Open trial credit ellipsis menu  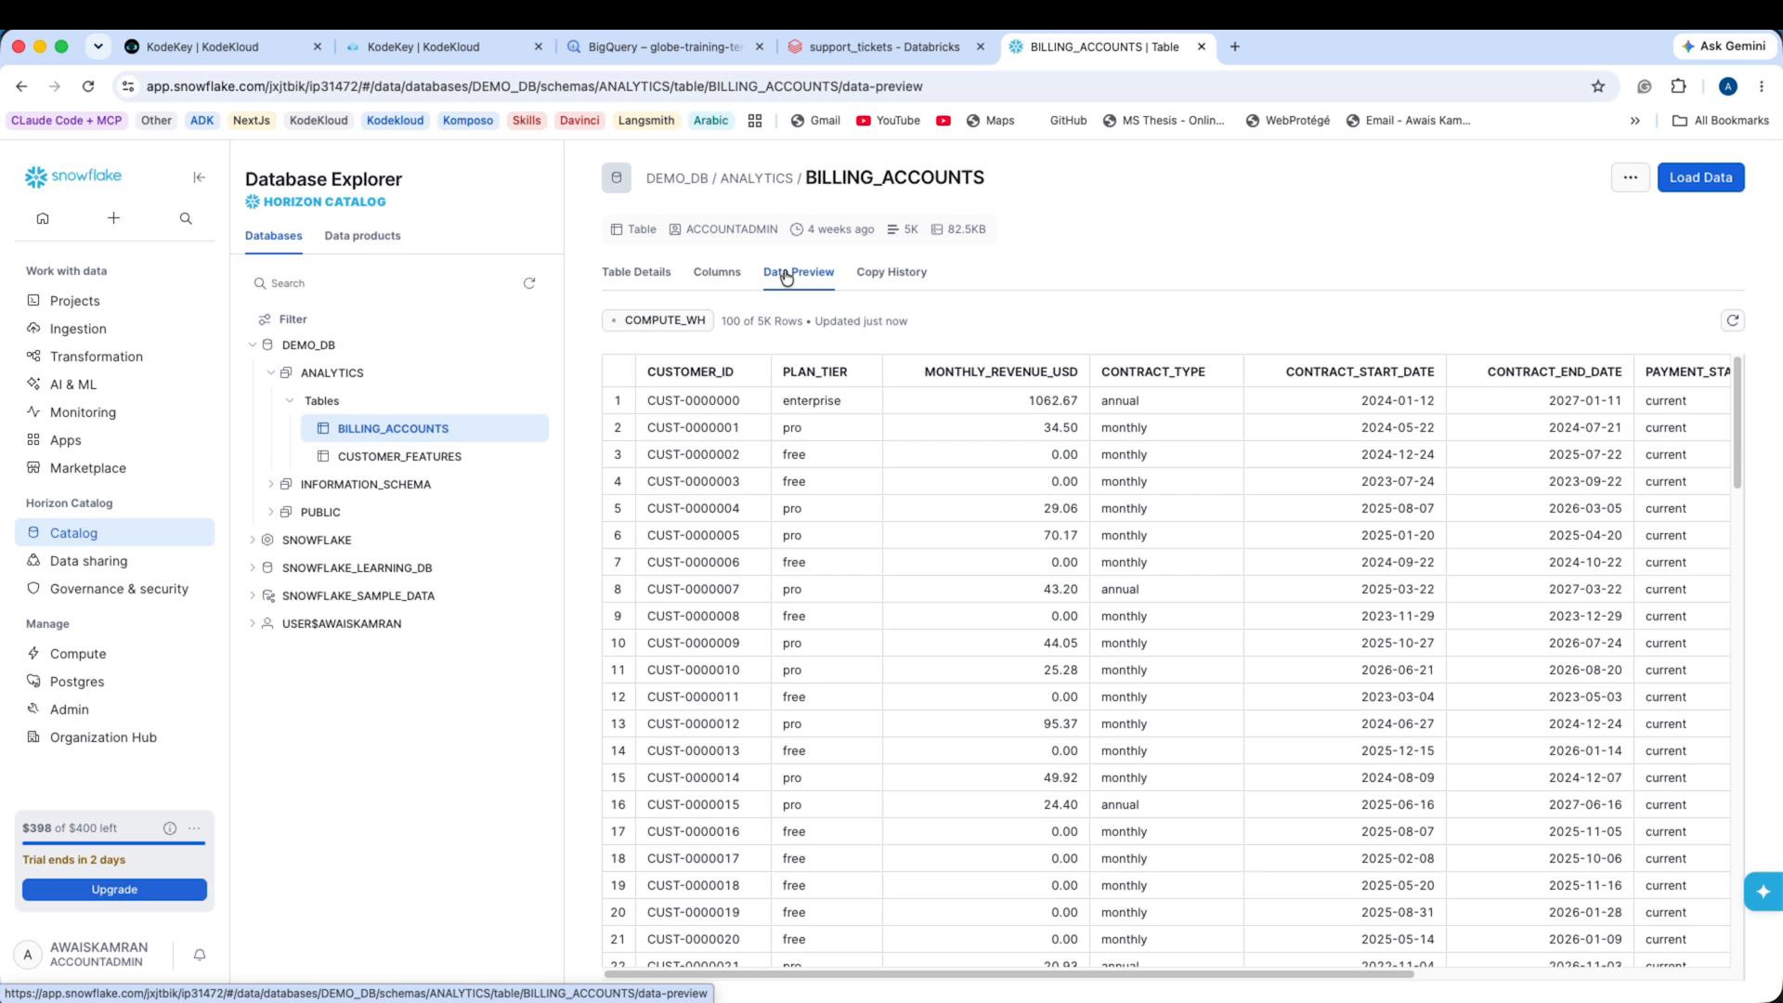194,828
